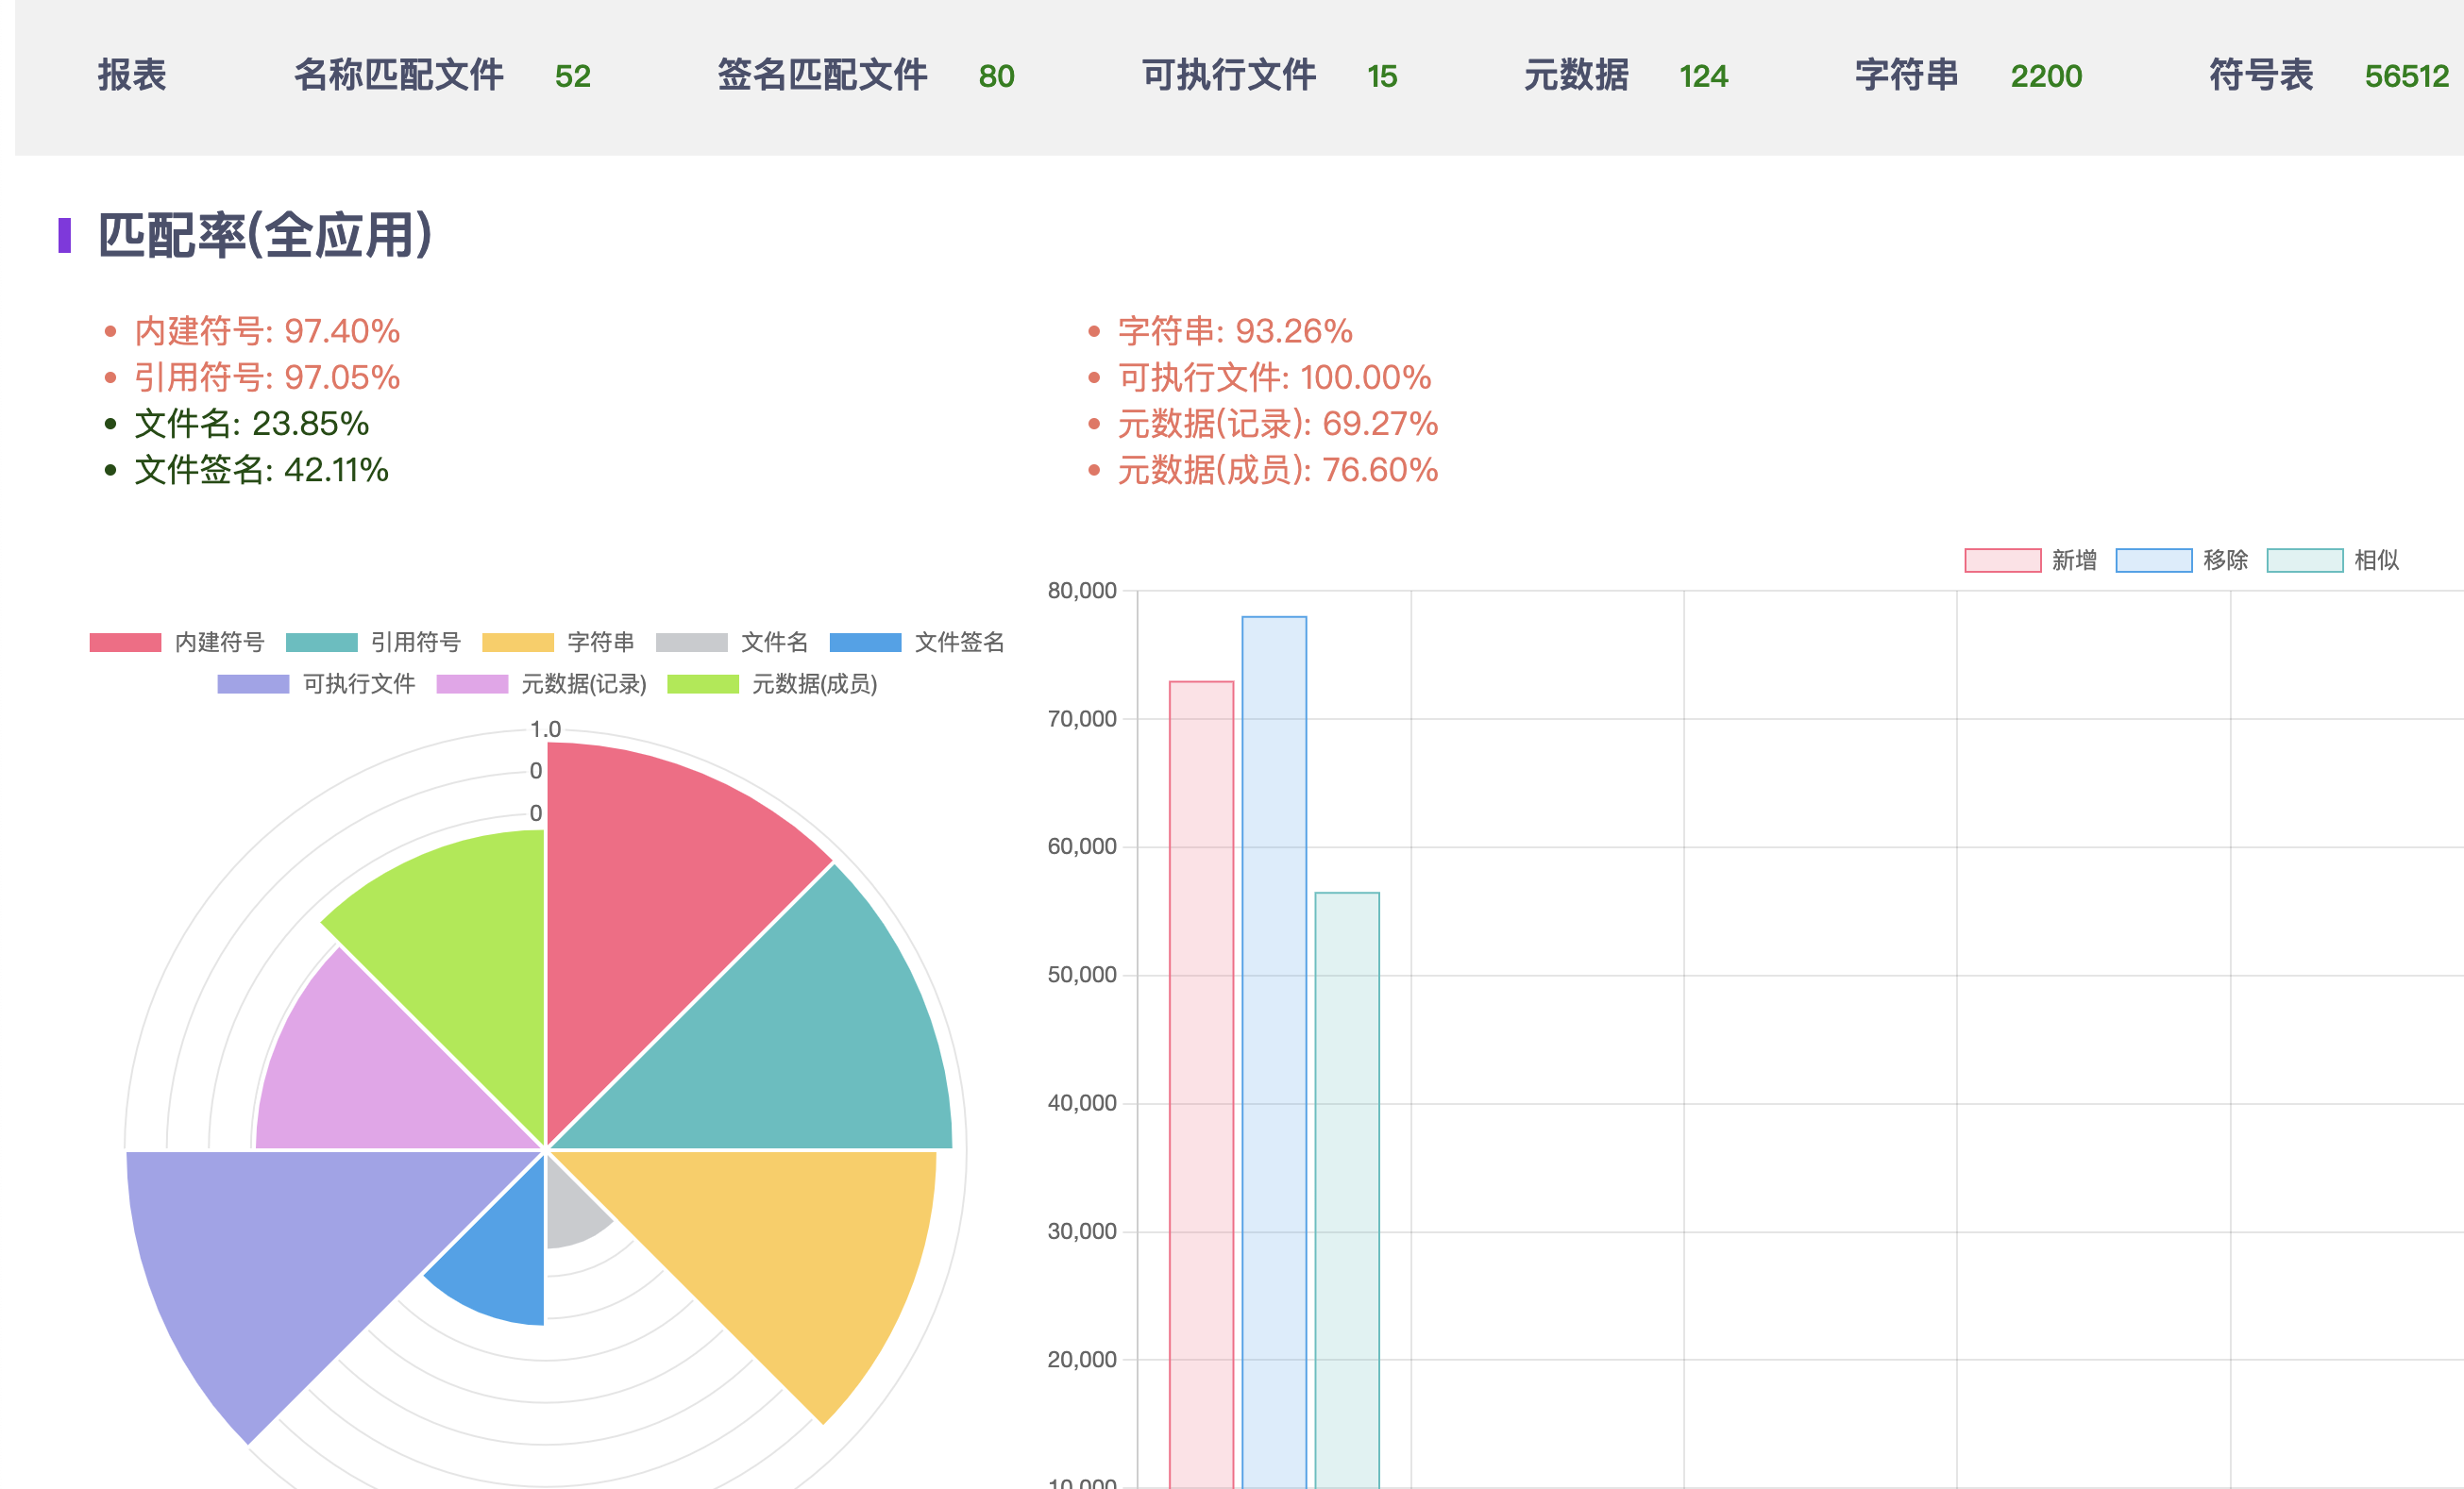Hide 新增 series in bar chart legend

(x=2030, y=560)
